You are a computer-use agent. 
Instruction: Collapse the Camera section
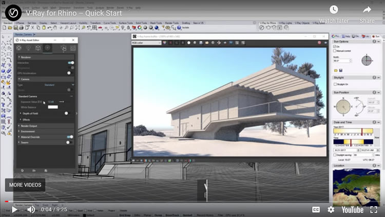tap(45, 79)
